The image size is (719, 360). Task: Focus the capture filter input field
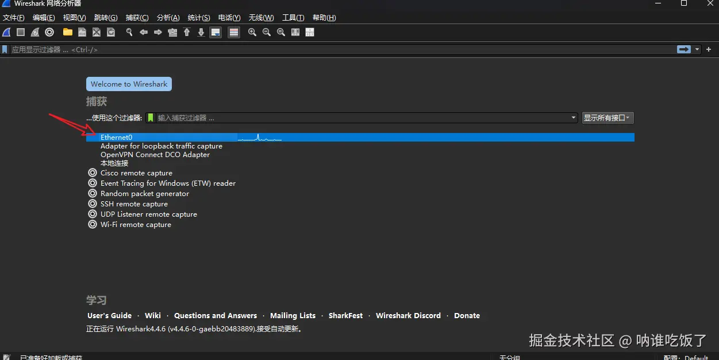[x=363, y=118]
